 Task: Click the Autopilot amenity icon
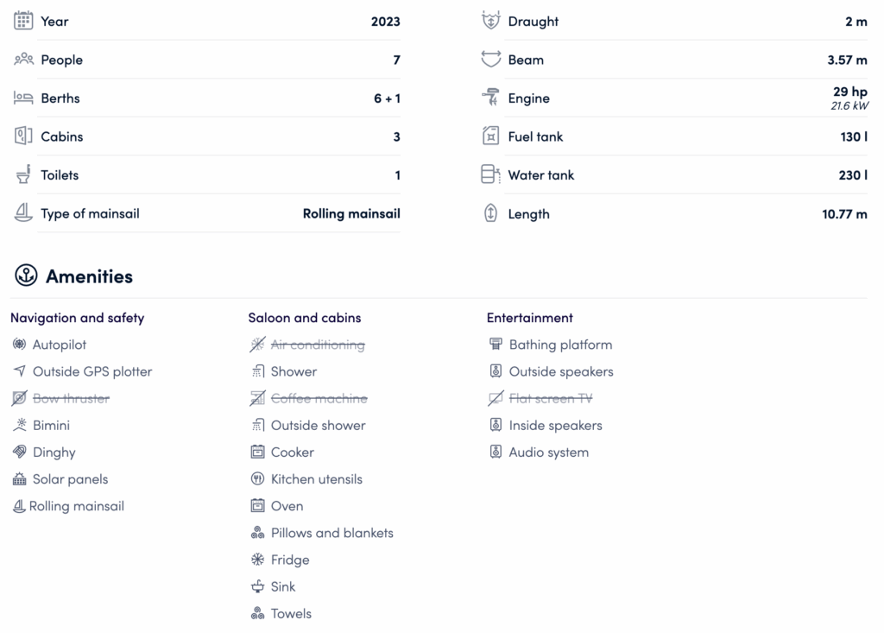pos(19,345)
